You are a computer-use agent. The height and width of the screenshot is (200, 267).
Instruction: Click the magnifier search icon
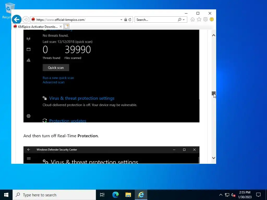click(x=179, y=20)
